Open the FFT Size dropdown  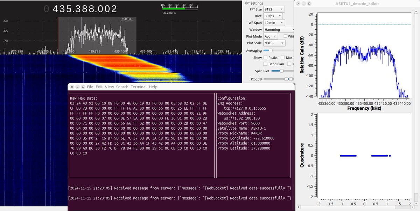(x=274, y=9)
